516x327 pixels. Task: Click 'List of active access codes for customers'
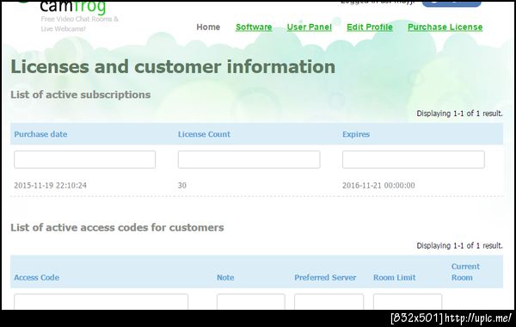117,227
